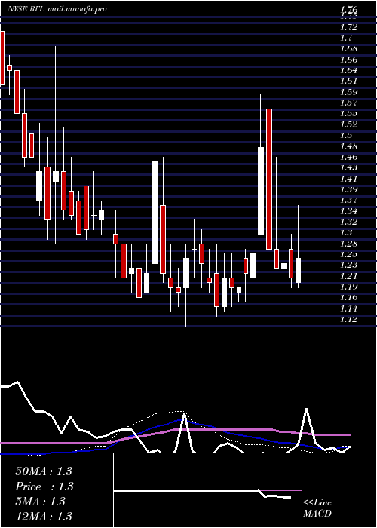Select the 1.14 price axis label

click(x=348, y=309)
